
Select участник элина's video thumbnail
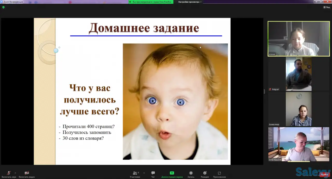click(x=299, y=39)
